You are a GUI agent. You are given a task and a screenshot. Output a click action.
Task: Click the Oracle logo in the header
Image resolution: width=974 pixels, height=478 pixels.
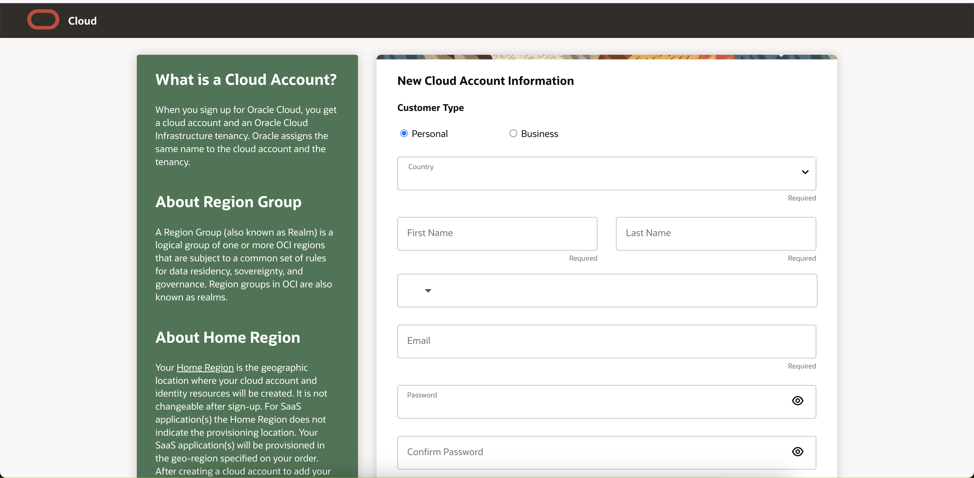[43, 19]
